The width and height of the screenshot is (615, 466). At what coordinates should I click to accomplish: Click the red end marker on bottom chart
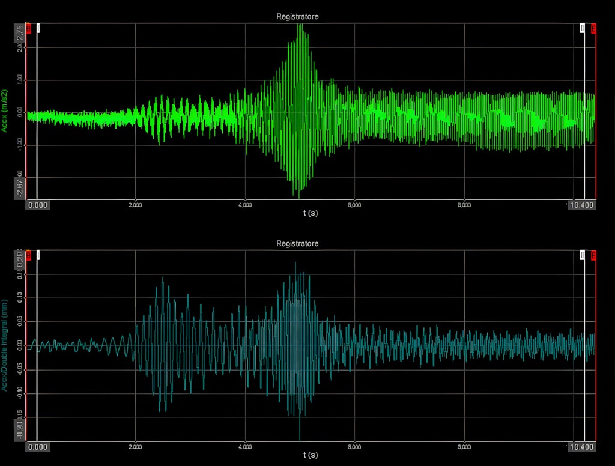tap(593, 255)
